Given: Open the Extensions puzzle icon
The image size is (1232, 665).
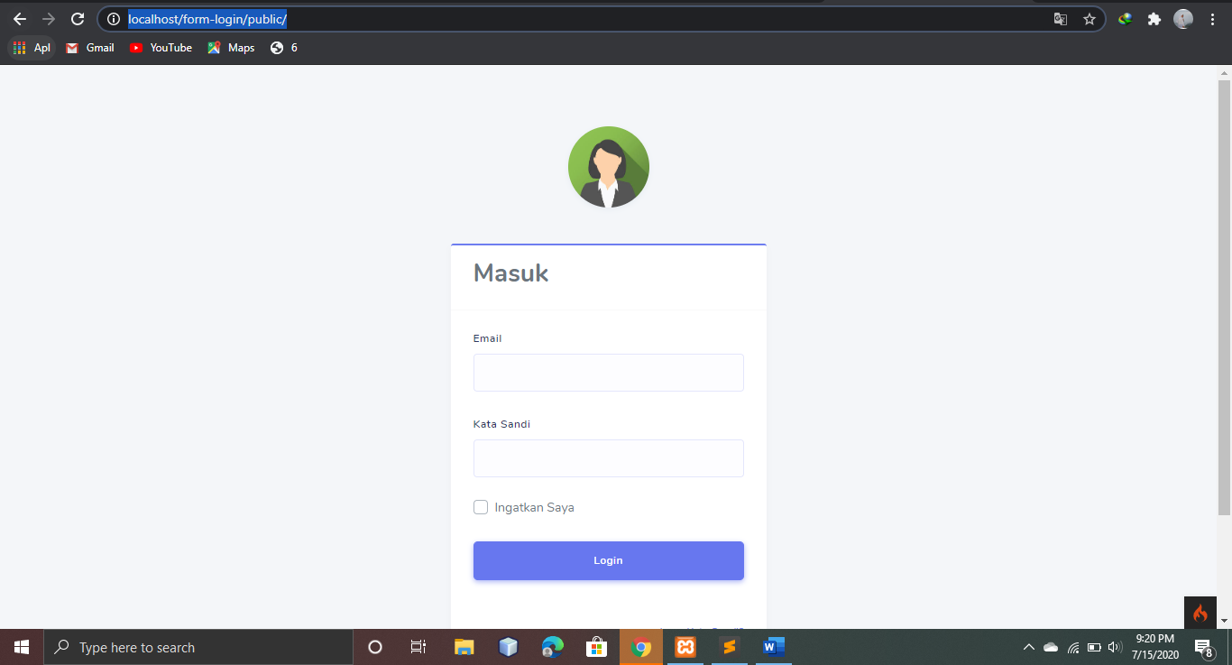Looking at the screenshot, I should [x=1154, y=19].
